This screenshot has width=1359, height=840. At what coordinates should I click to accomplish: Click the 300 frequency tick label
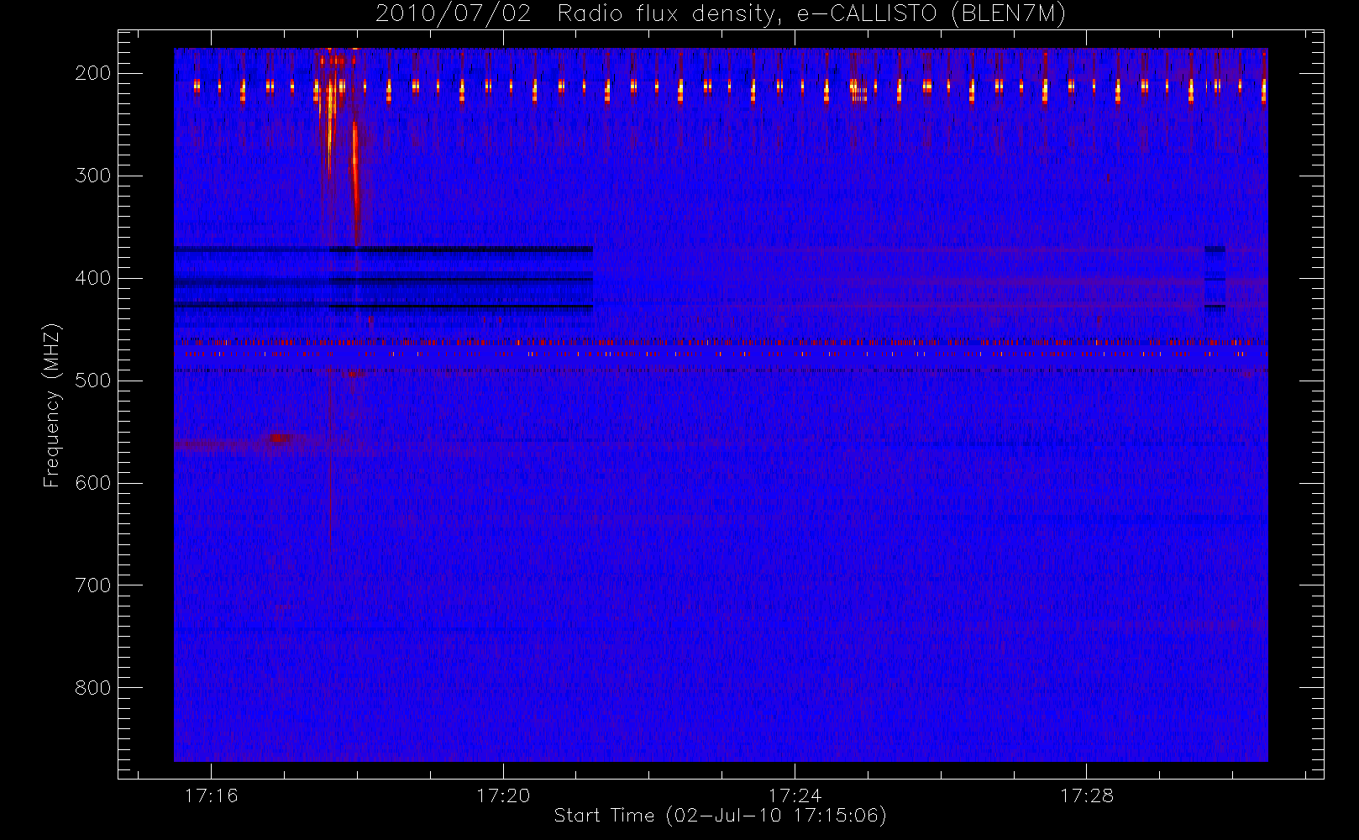pyautogui.click(x=93, y=176)
